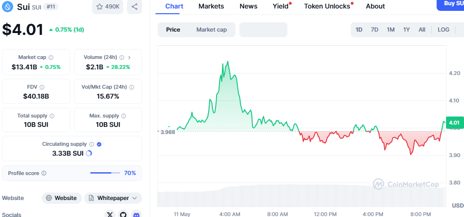Open the Discord social icon
This screenshot has height=217, width=464.
click(x=136, y=215)
